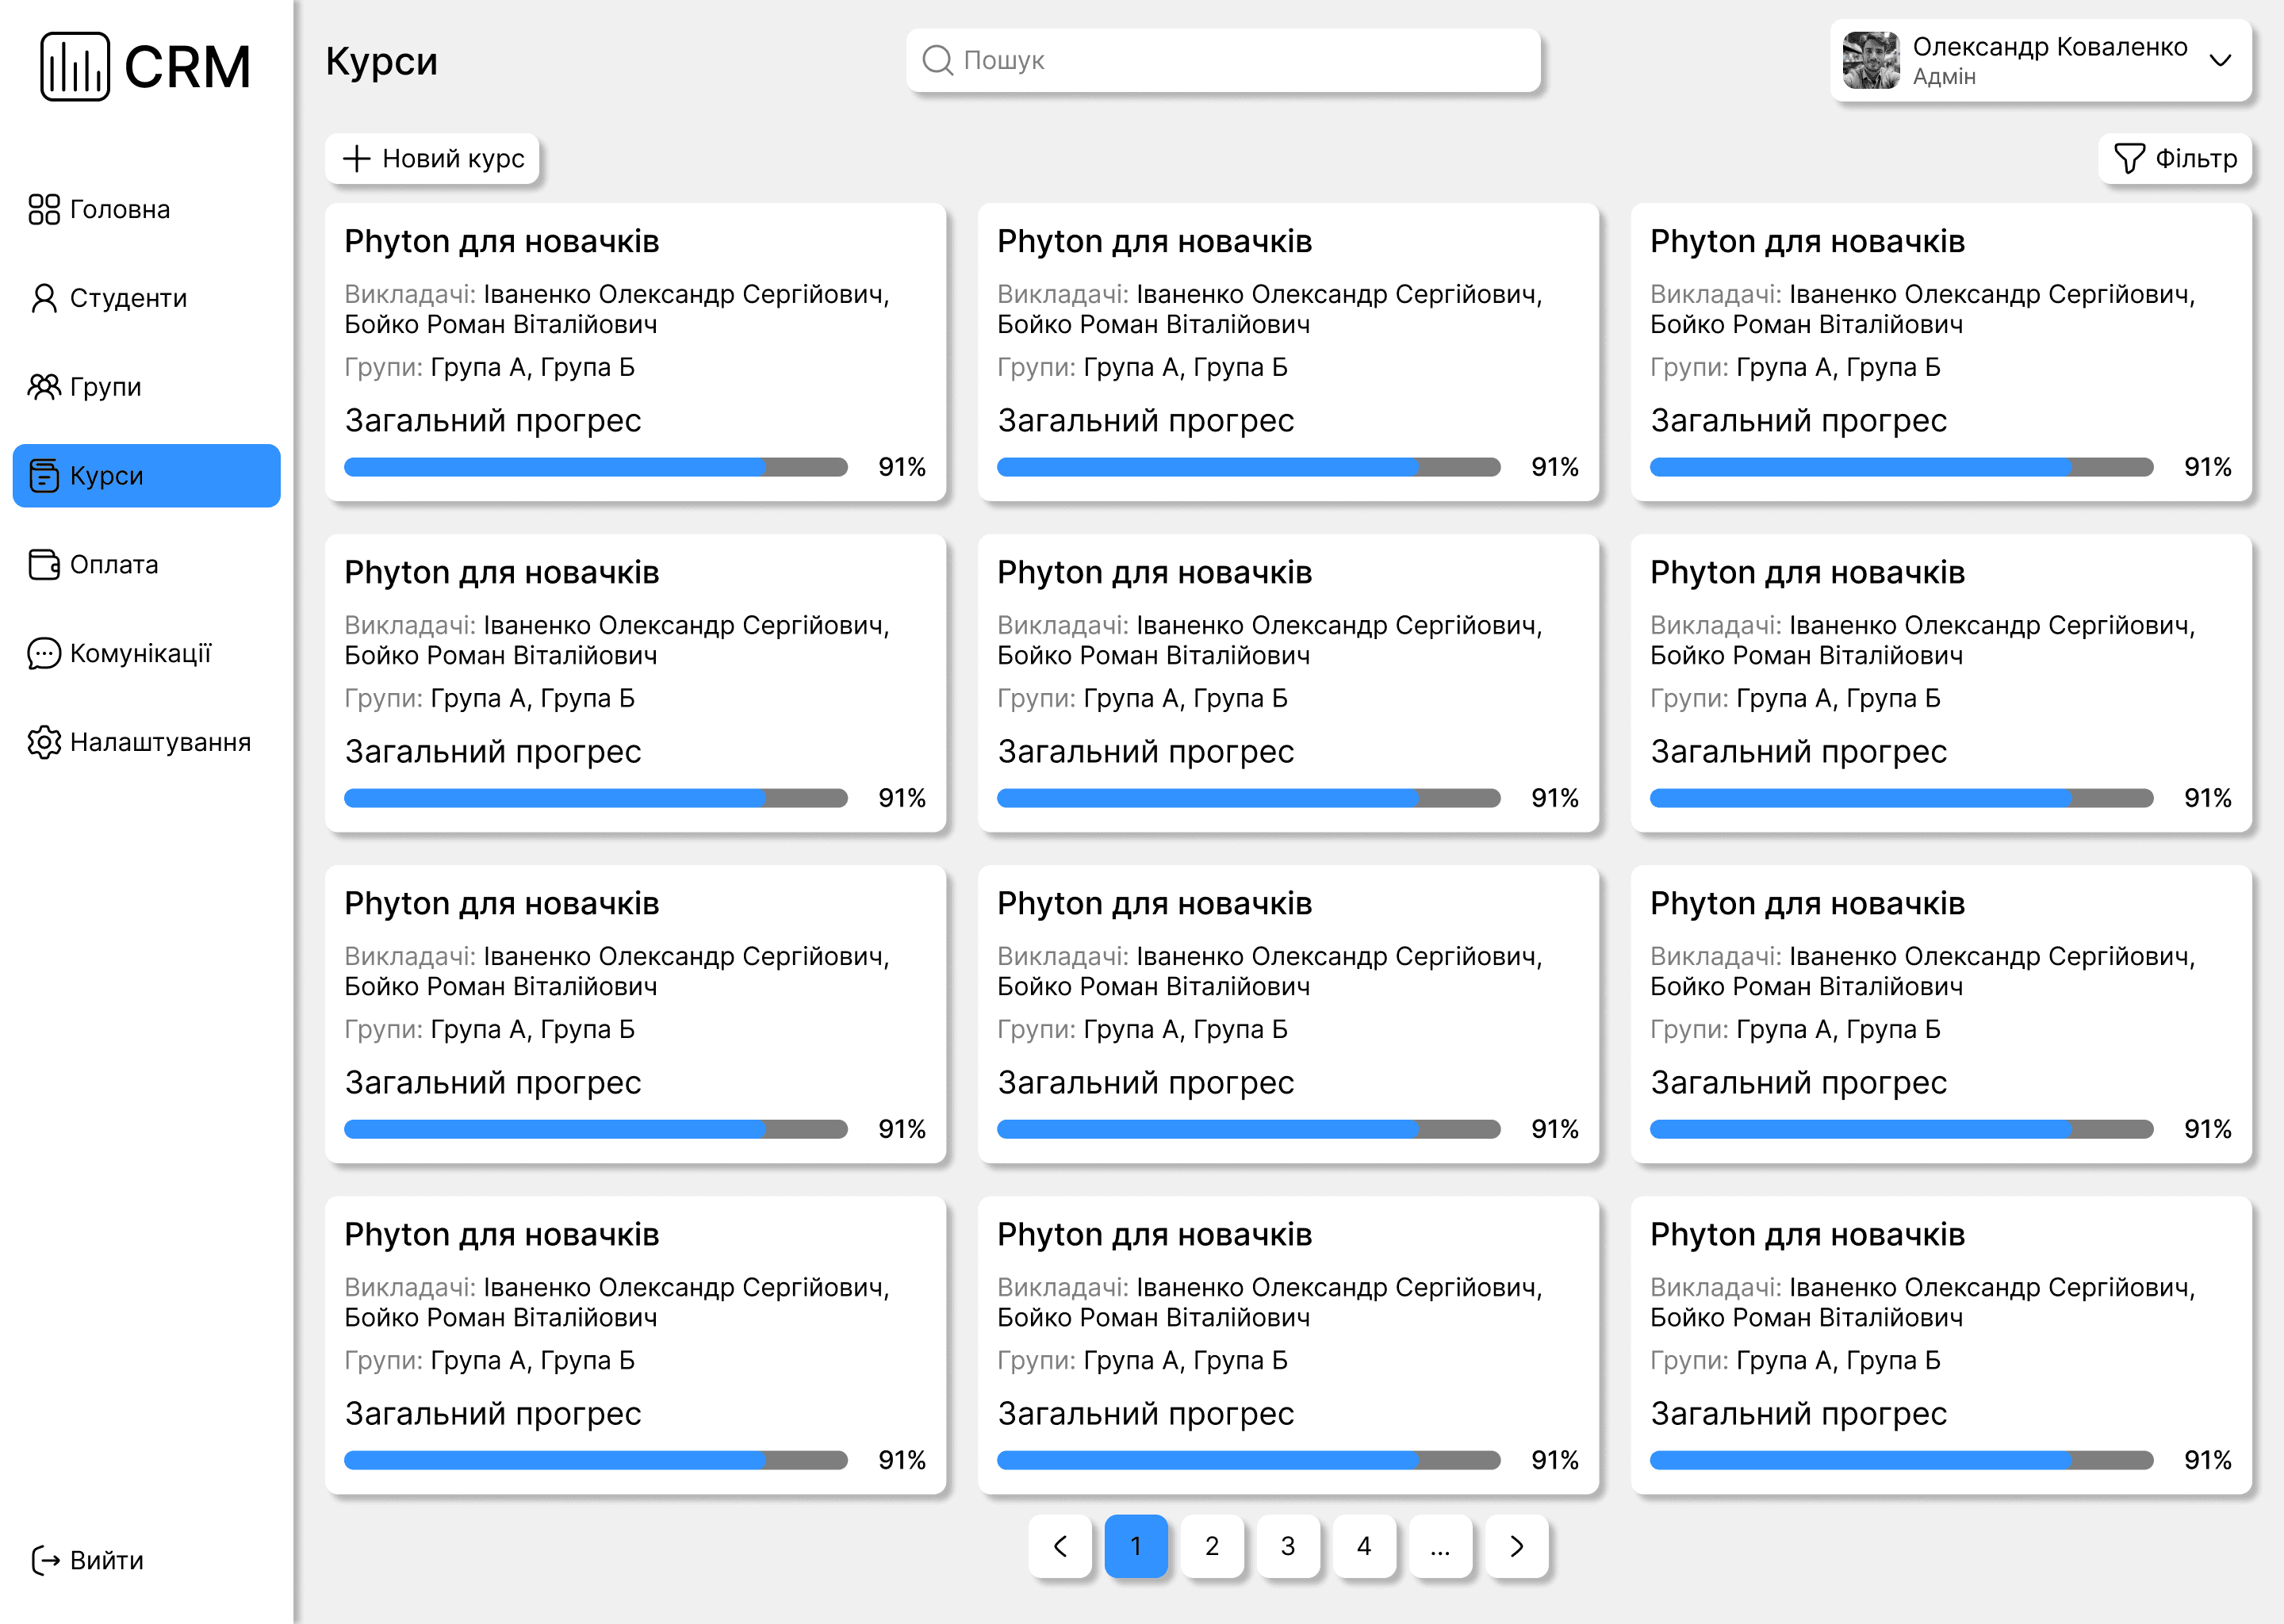Open the Фільтр filter options
Viewport: 2284px width, 1624px height.
point(2175,158)
